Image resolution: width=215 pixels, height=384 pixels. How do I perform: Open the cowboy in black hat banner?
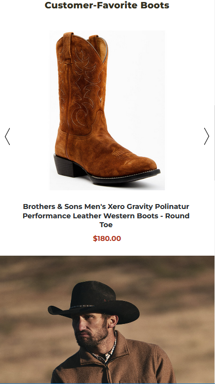point(107,320)
